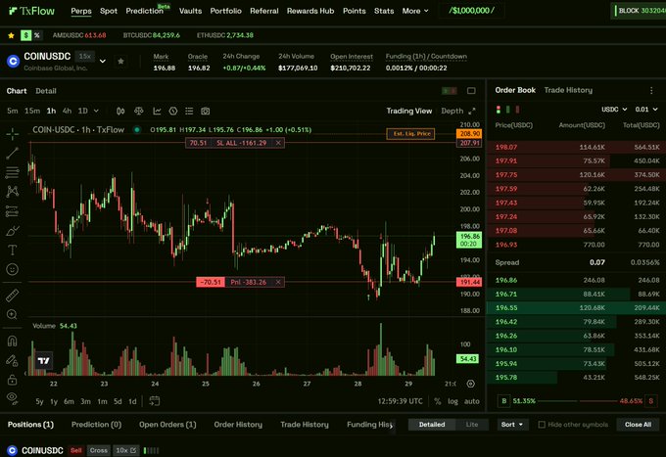
Task: Open the chart list template icon
Action: click(189, 112)
